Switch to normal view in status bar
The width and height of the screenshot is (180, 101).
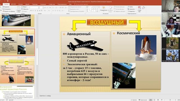point(151,100)
